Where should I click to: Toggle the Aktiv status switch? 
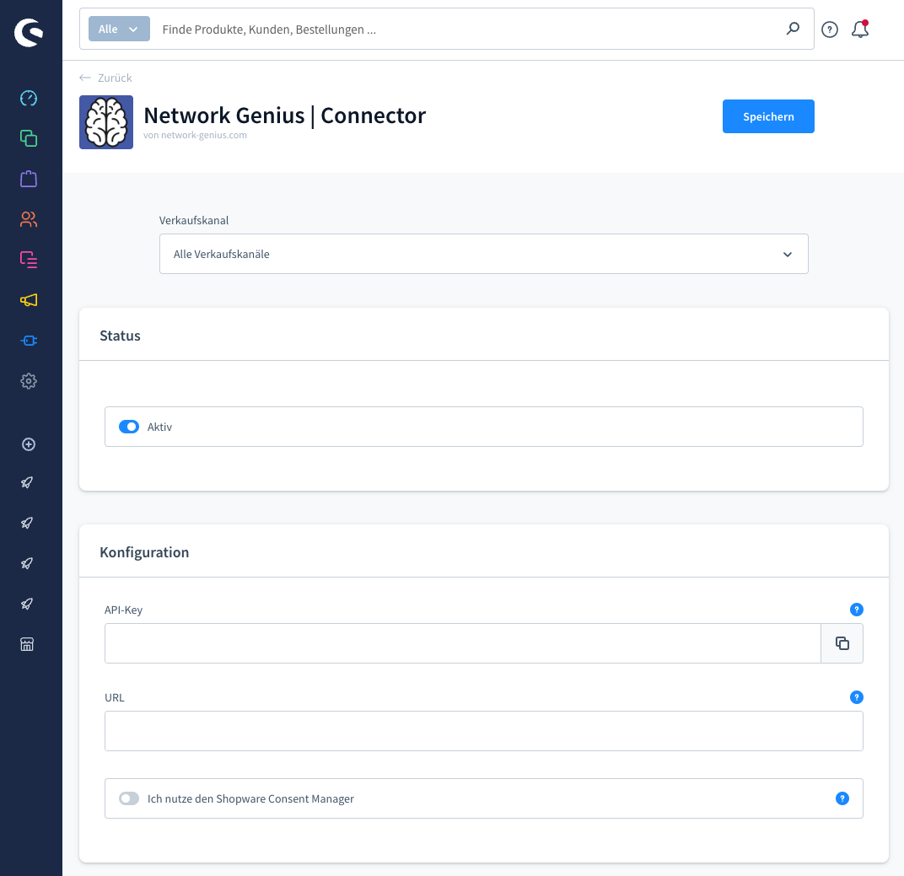(128, 427)
